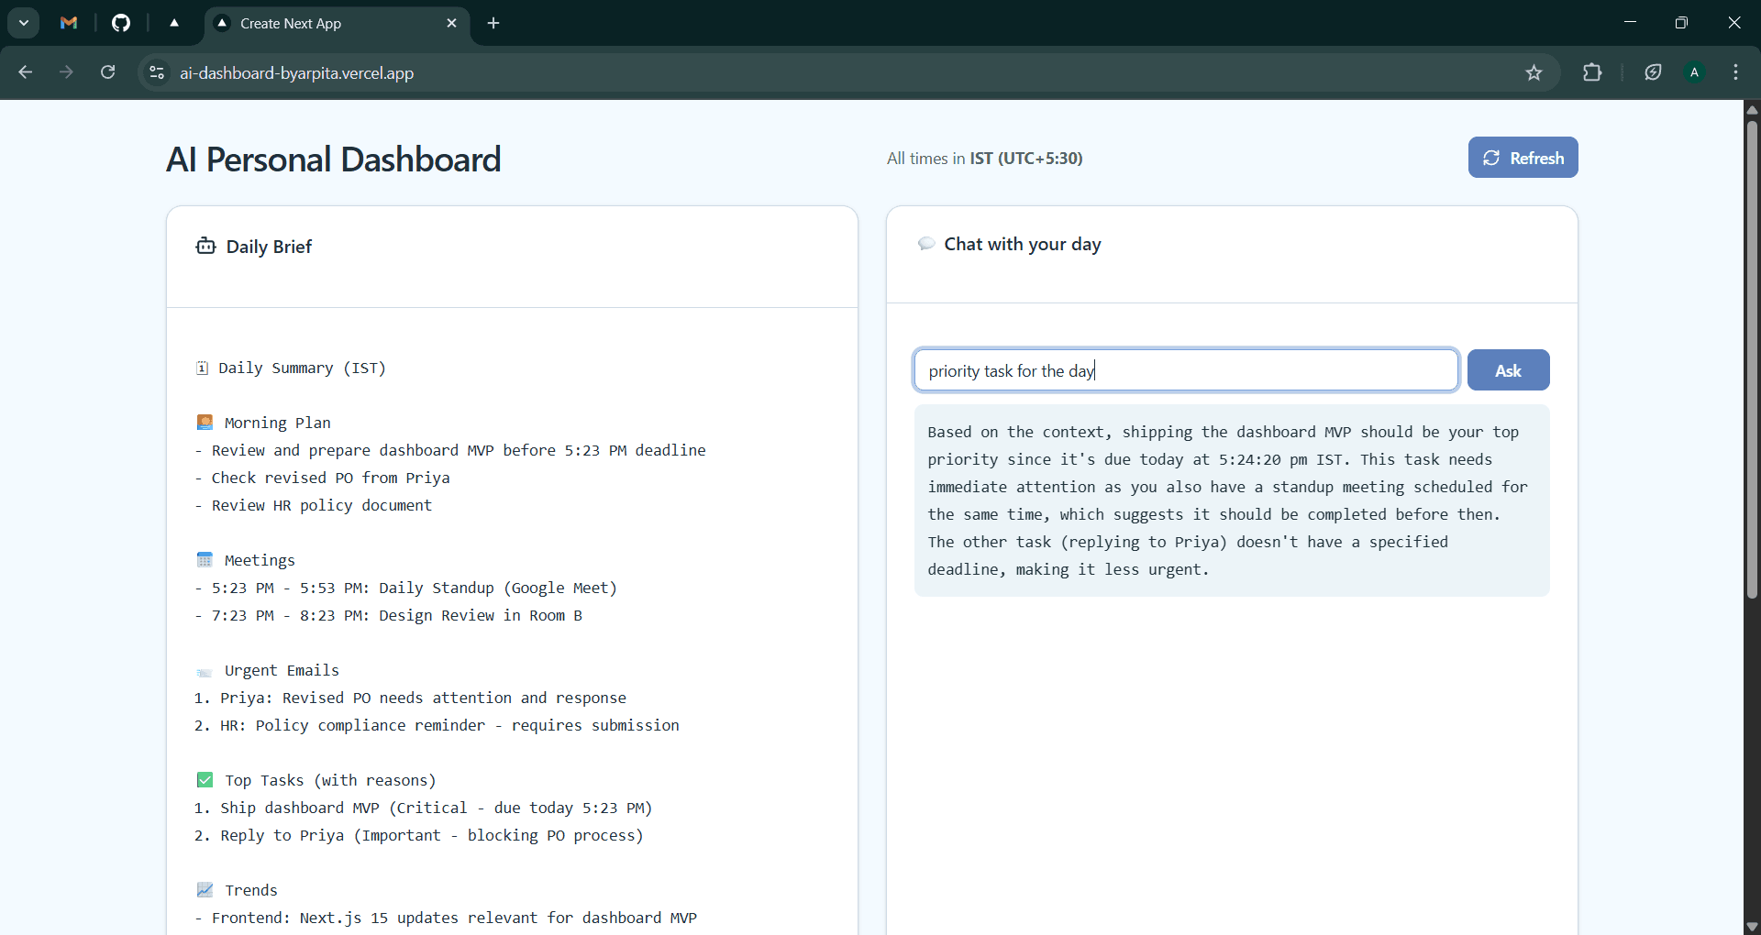Image resolution: width=1761 pixels, height=935 pixels.
Task: Click the 'Reply to Priya' task line
Action: 419,835
